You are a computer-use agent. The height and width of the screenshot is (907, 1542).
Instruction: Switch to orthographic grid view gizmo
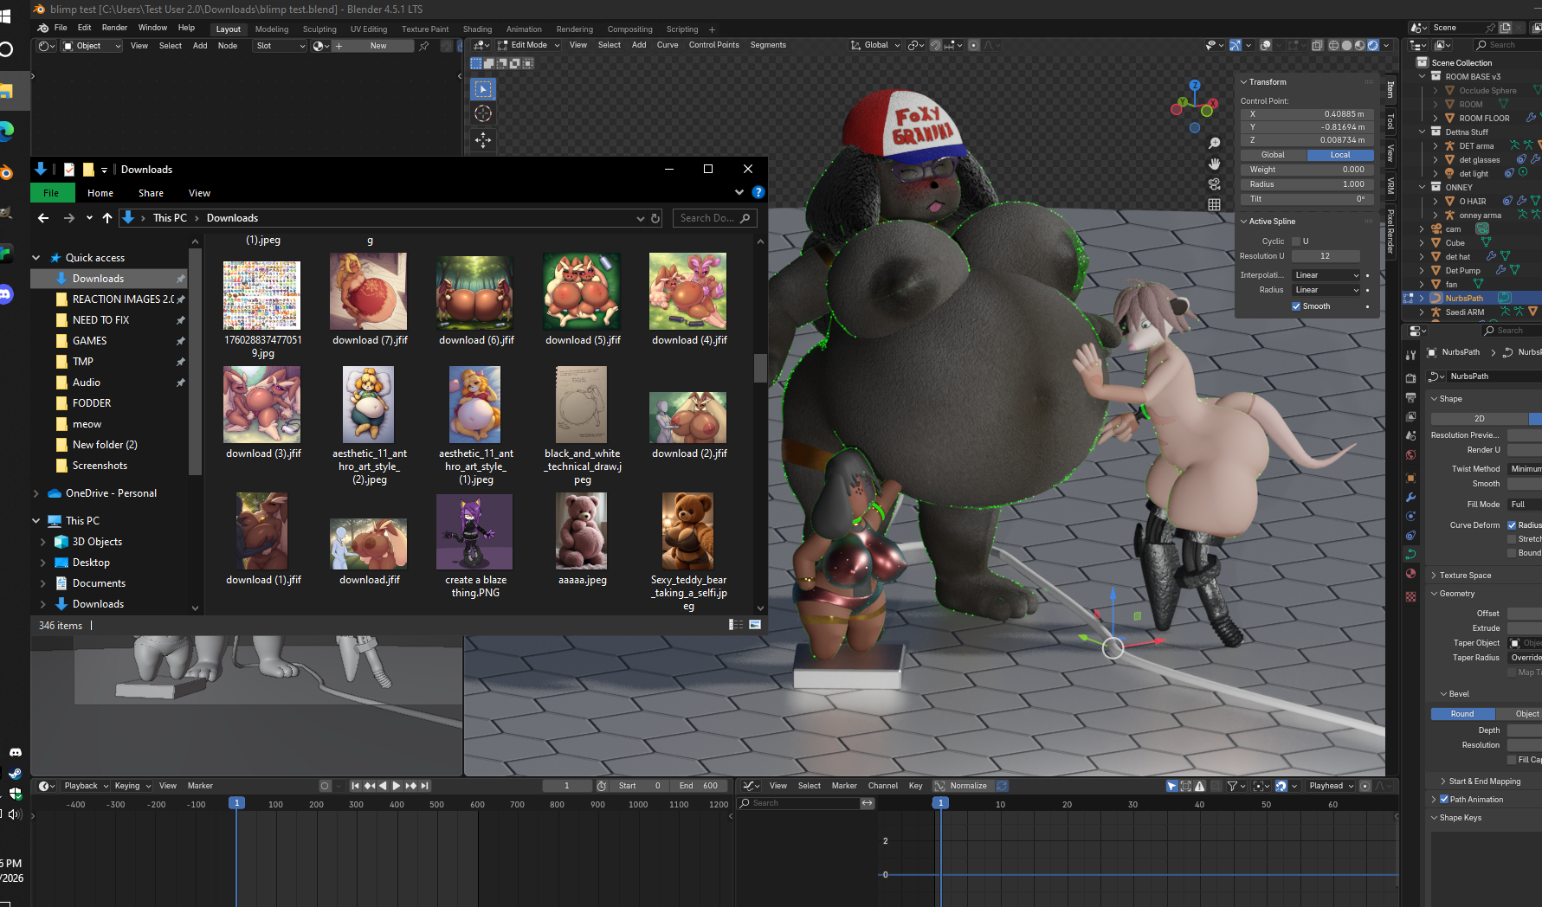click(x=1214, y=205)
